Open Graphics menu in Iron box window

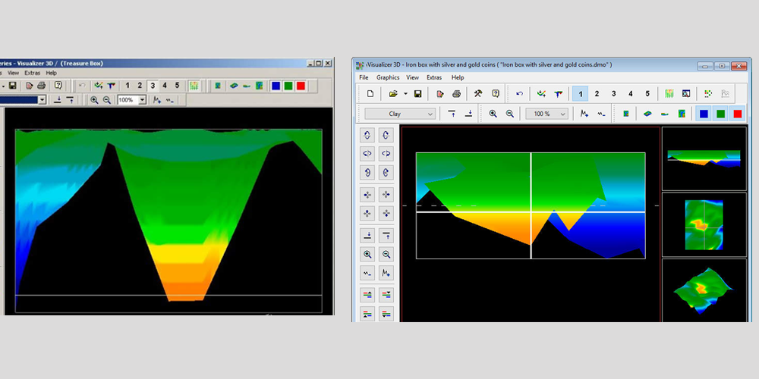tap(388, 77)
